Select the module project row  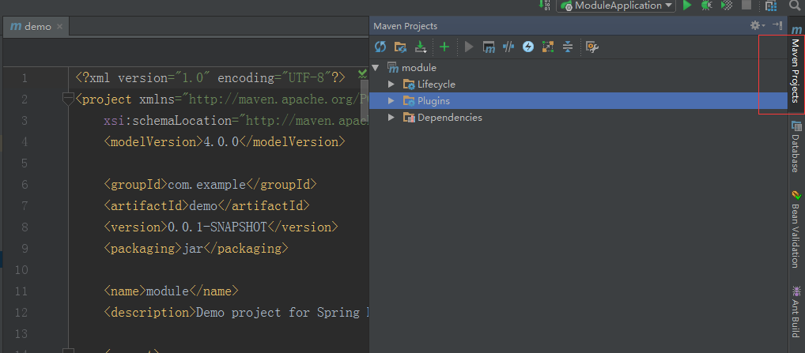point(578,68)
